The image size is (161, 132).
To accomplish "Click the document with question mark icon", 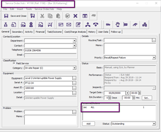I will tap(14, 25).
